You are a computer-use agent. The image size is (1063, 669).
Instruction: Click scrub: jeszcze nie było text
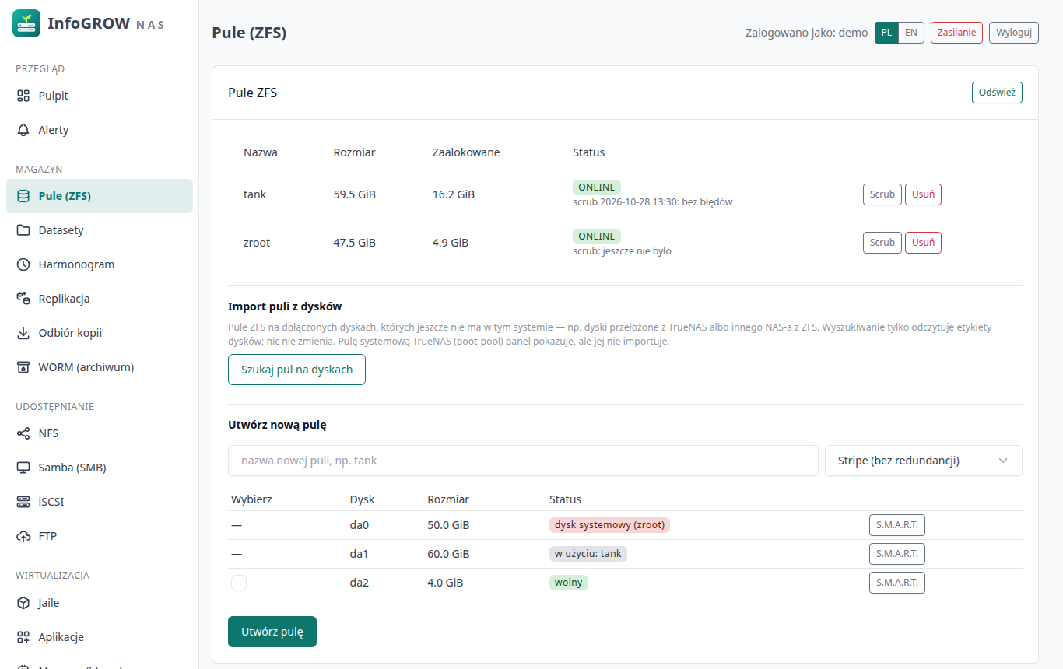[622, 251]
